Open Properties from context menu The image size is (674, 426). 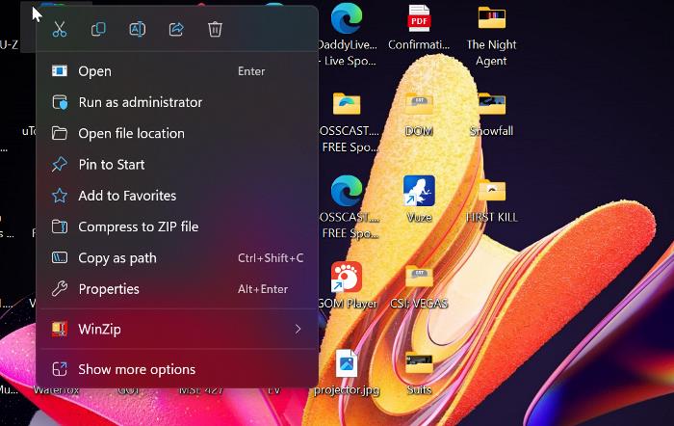[109, 289]
